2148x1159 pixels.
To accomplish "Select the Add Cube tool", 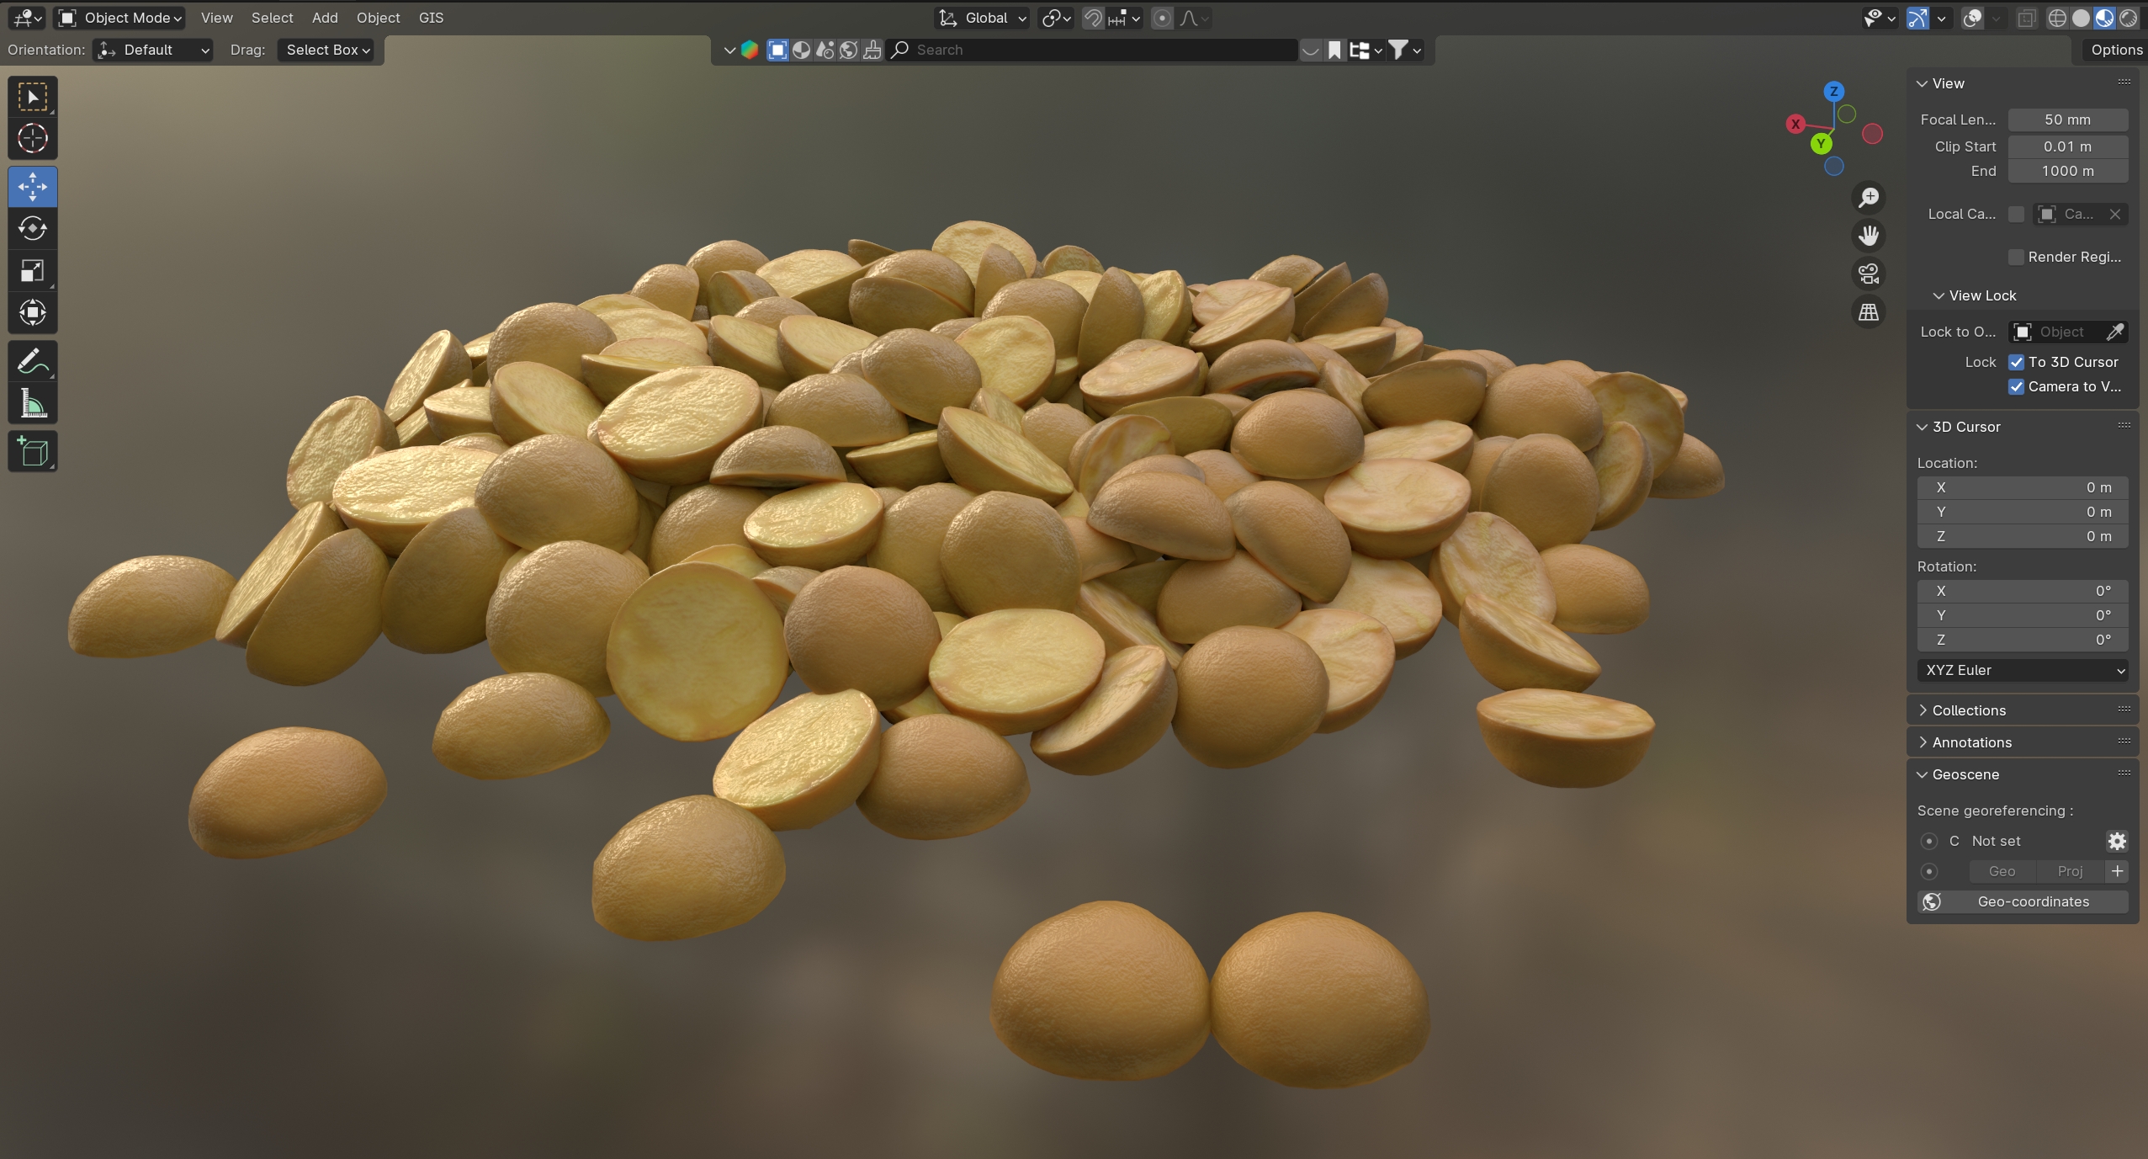I will coord(33,452).
